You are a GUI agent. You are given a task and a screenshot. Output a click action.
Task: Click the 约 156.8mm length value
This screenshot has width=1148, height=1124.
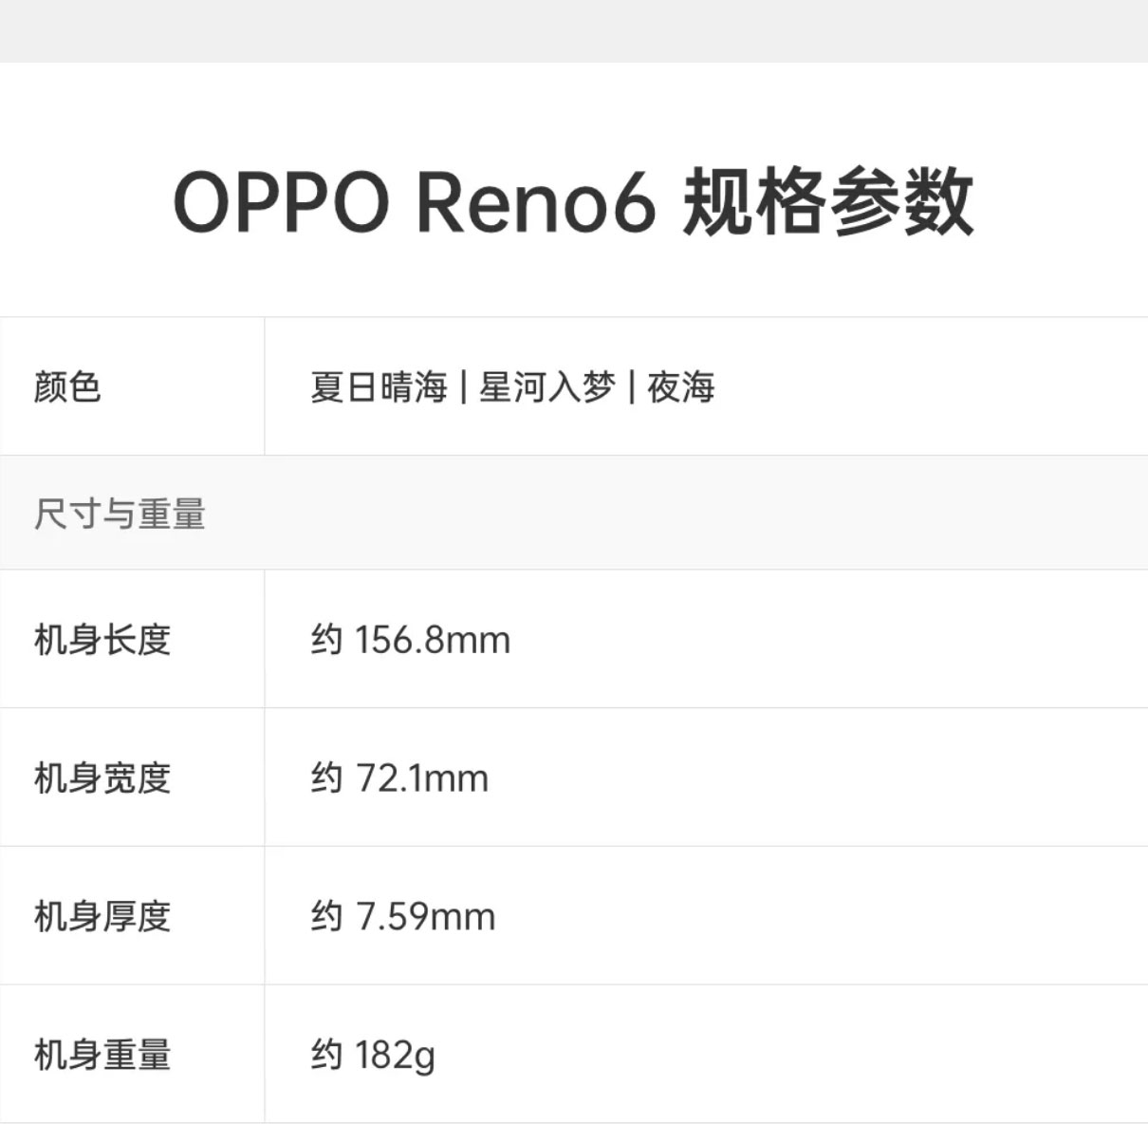click(411, 640)
